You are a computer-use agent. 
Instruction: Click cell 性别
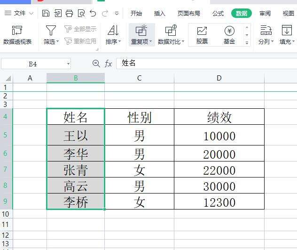[x=139, y=117]
